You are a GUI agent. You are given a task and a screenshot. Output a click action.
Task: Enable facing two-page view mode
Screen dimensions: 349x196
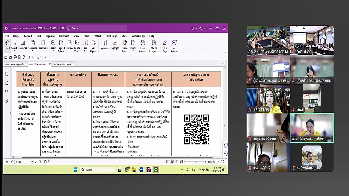(x=177, y=162)
